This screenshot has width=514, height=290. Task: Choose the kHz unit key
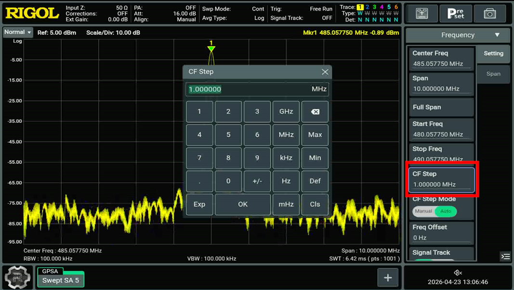[286, 158]
